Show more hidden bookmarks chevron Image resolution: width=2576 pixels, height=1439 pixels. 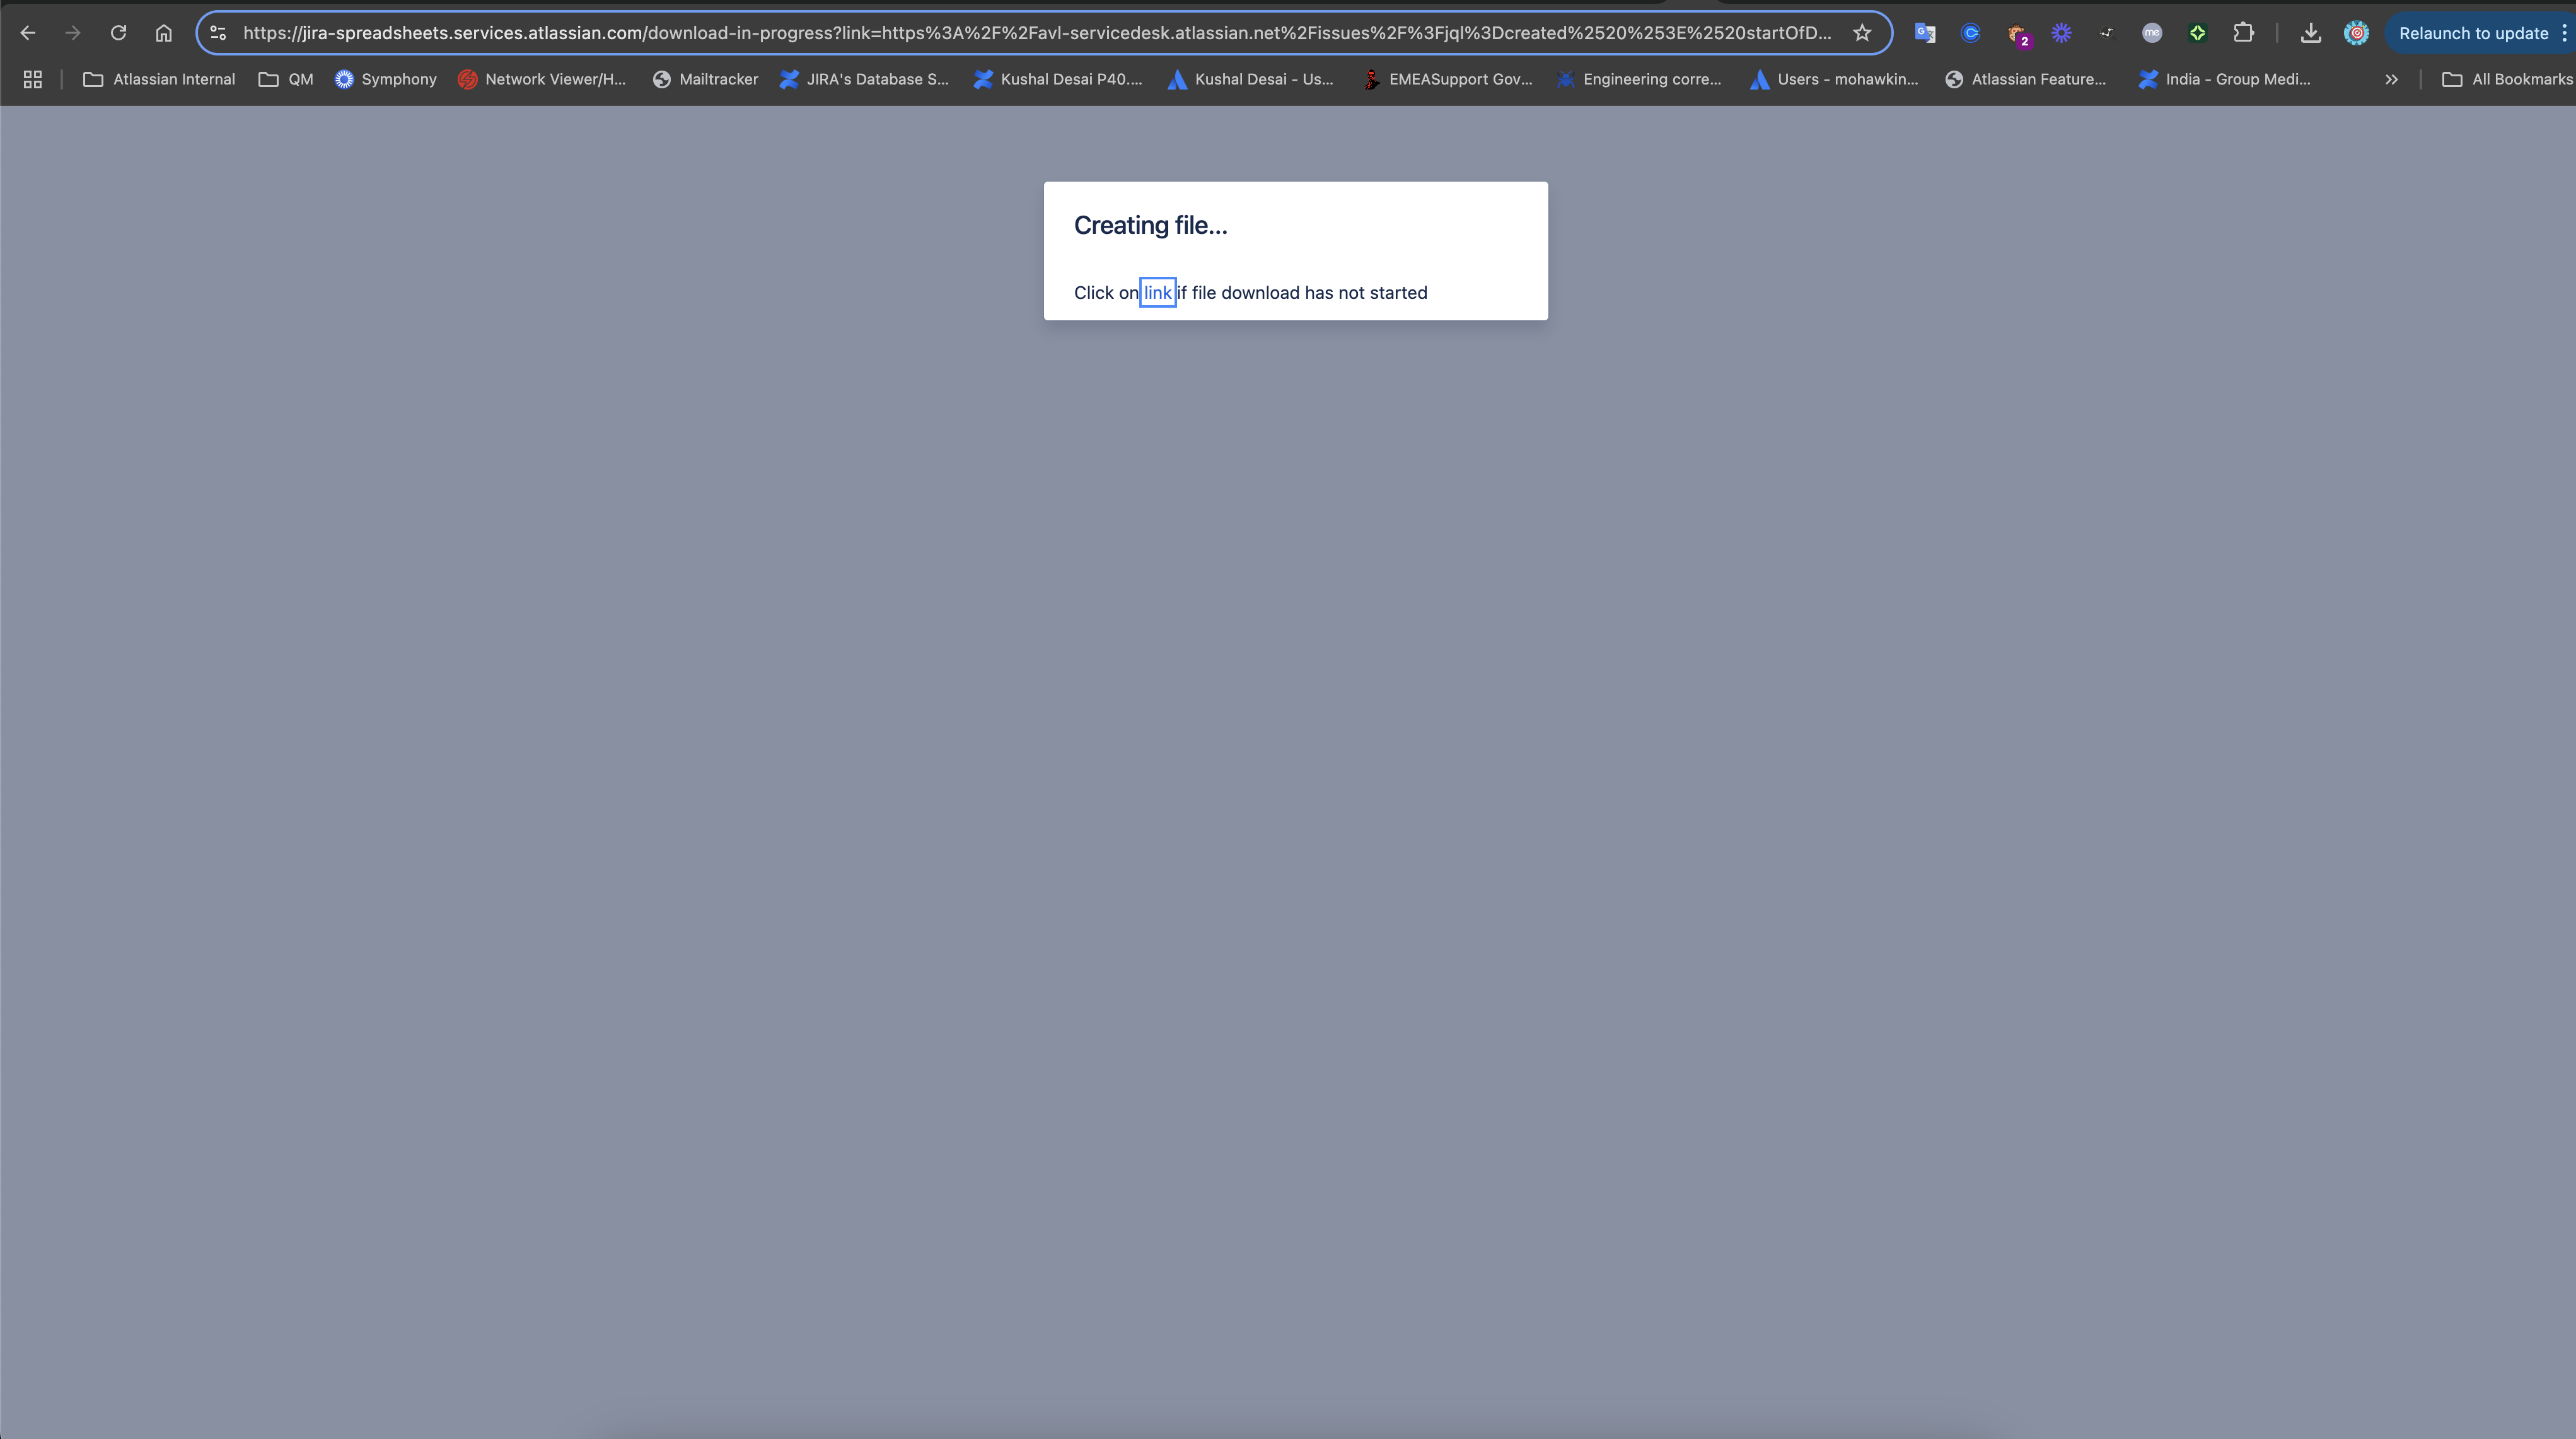point(2391,79)
